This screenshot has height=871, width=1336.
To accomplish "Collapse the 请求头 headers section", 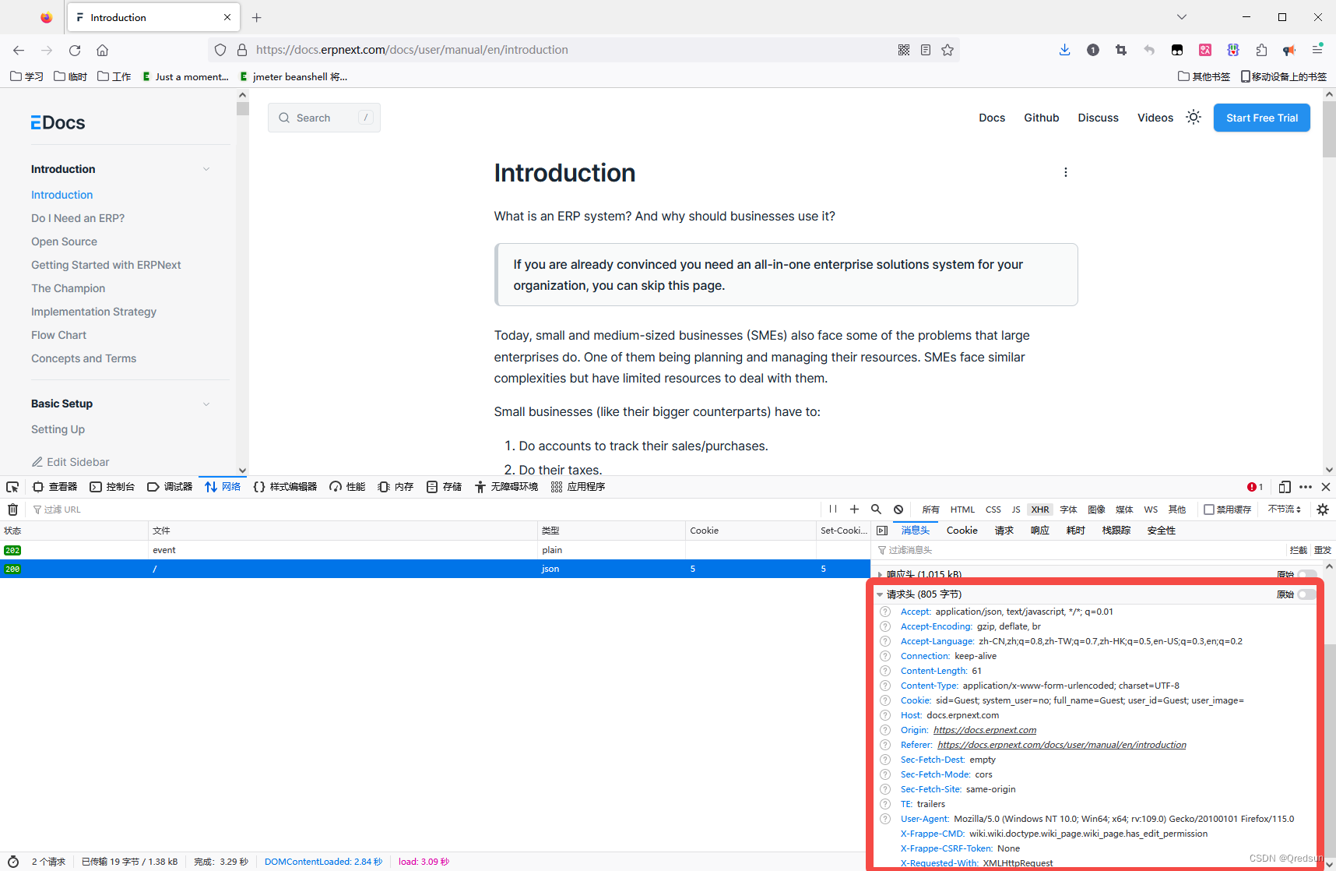I will click(x=880, y=594).
